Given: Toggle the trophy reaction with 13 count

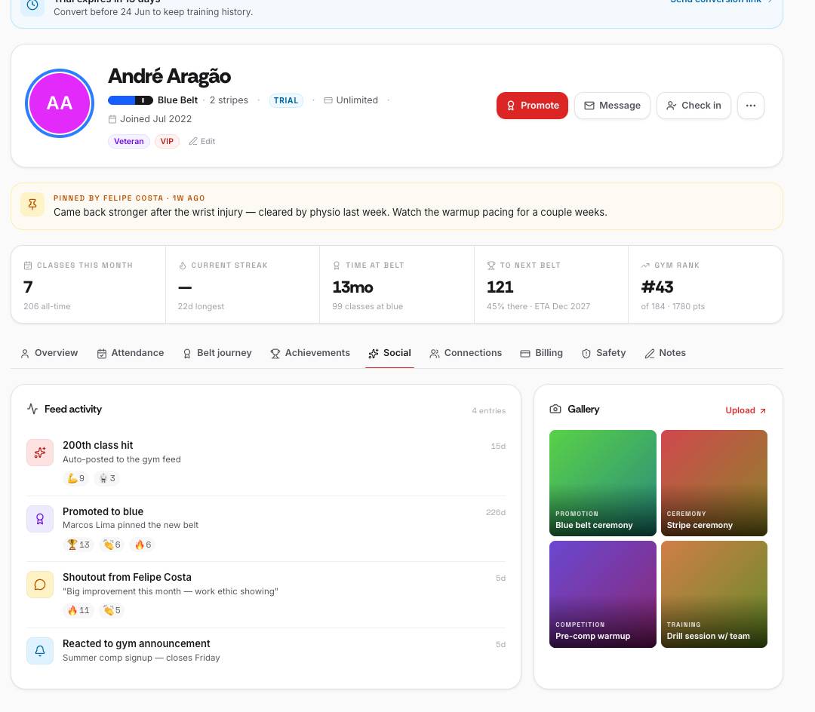Looking at the screenshot, I should pyautogui.click(x=78, y=545).
